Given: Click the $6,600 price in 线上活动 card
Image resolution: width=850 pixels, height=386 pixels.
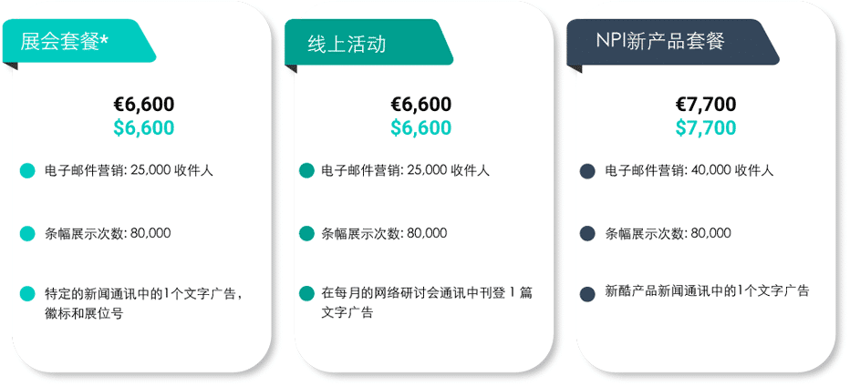Looking at the screenshot, I should point(420,128).
